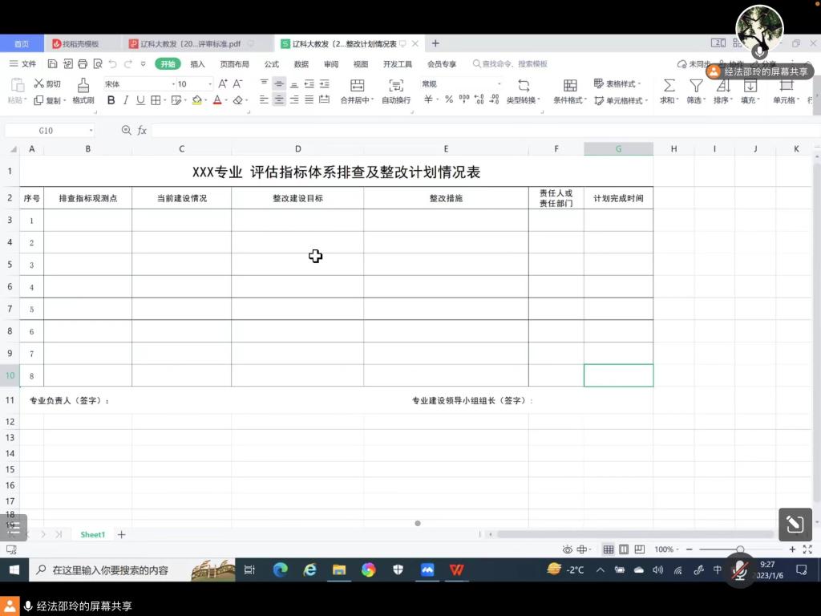
Task: Open Conditional Formatting (条件格式) icon
Action: pos(570,86)
